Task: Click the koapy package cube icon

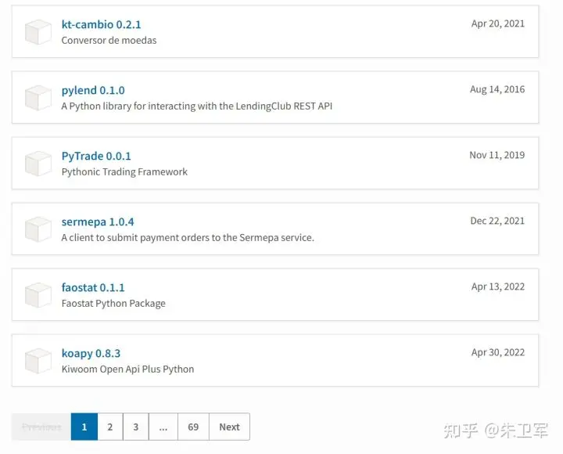Action: [x=38, y=361]
